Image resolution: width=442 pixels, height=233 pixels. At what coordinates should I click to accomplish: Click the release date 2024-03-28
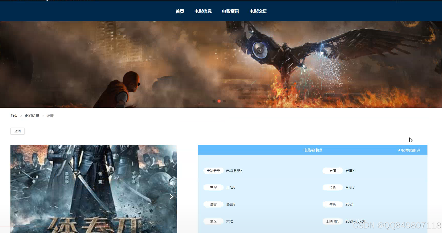355,221
